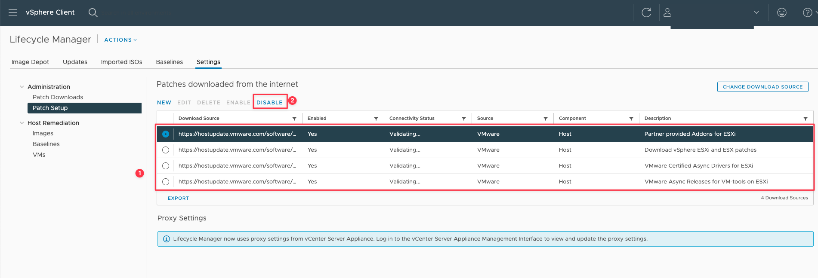Open Images under Host Remediation
The width and height of the screenshot is (818, 278).
[x=43, y=133]
